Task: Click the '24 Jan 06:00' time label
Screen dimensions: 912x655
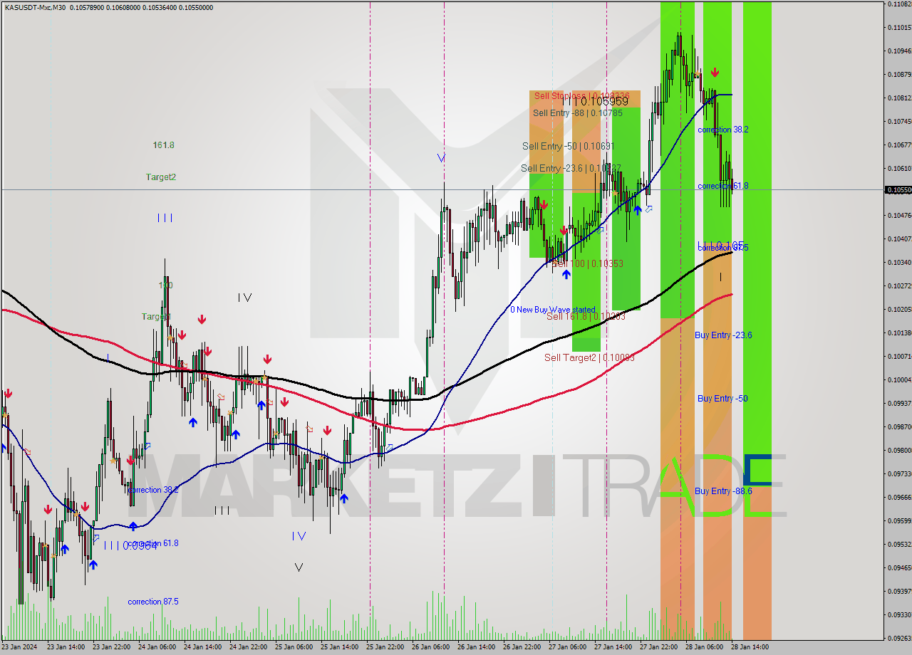Action: (x=157, y=648)
